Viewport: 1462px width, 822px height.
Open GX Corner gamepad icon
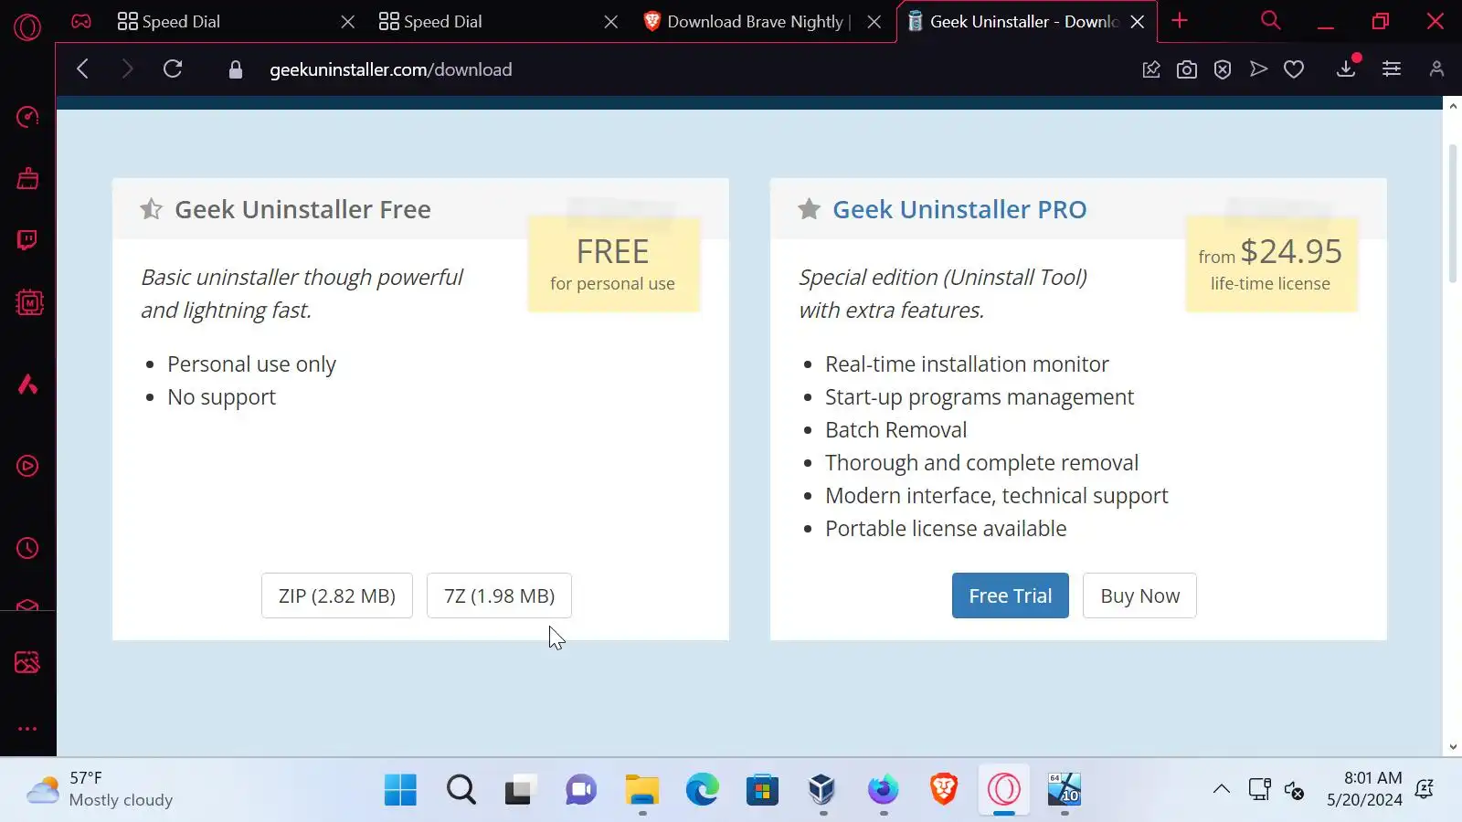click(81, 21)
